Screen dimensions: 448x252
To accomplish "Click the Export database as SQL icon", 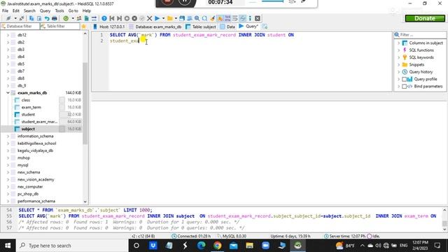I will click(87, 18).
